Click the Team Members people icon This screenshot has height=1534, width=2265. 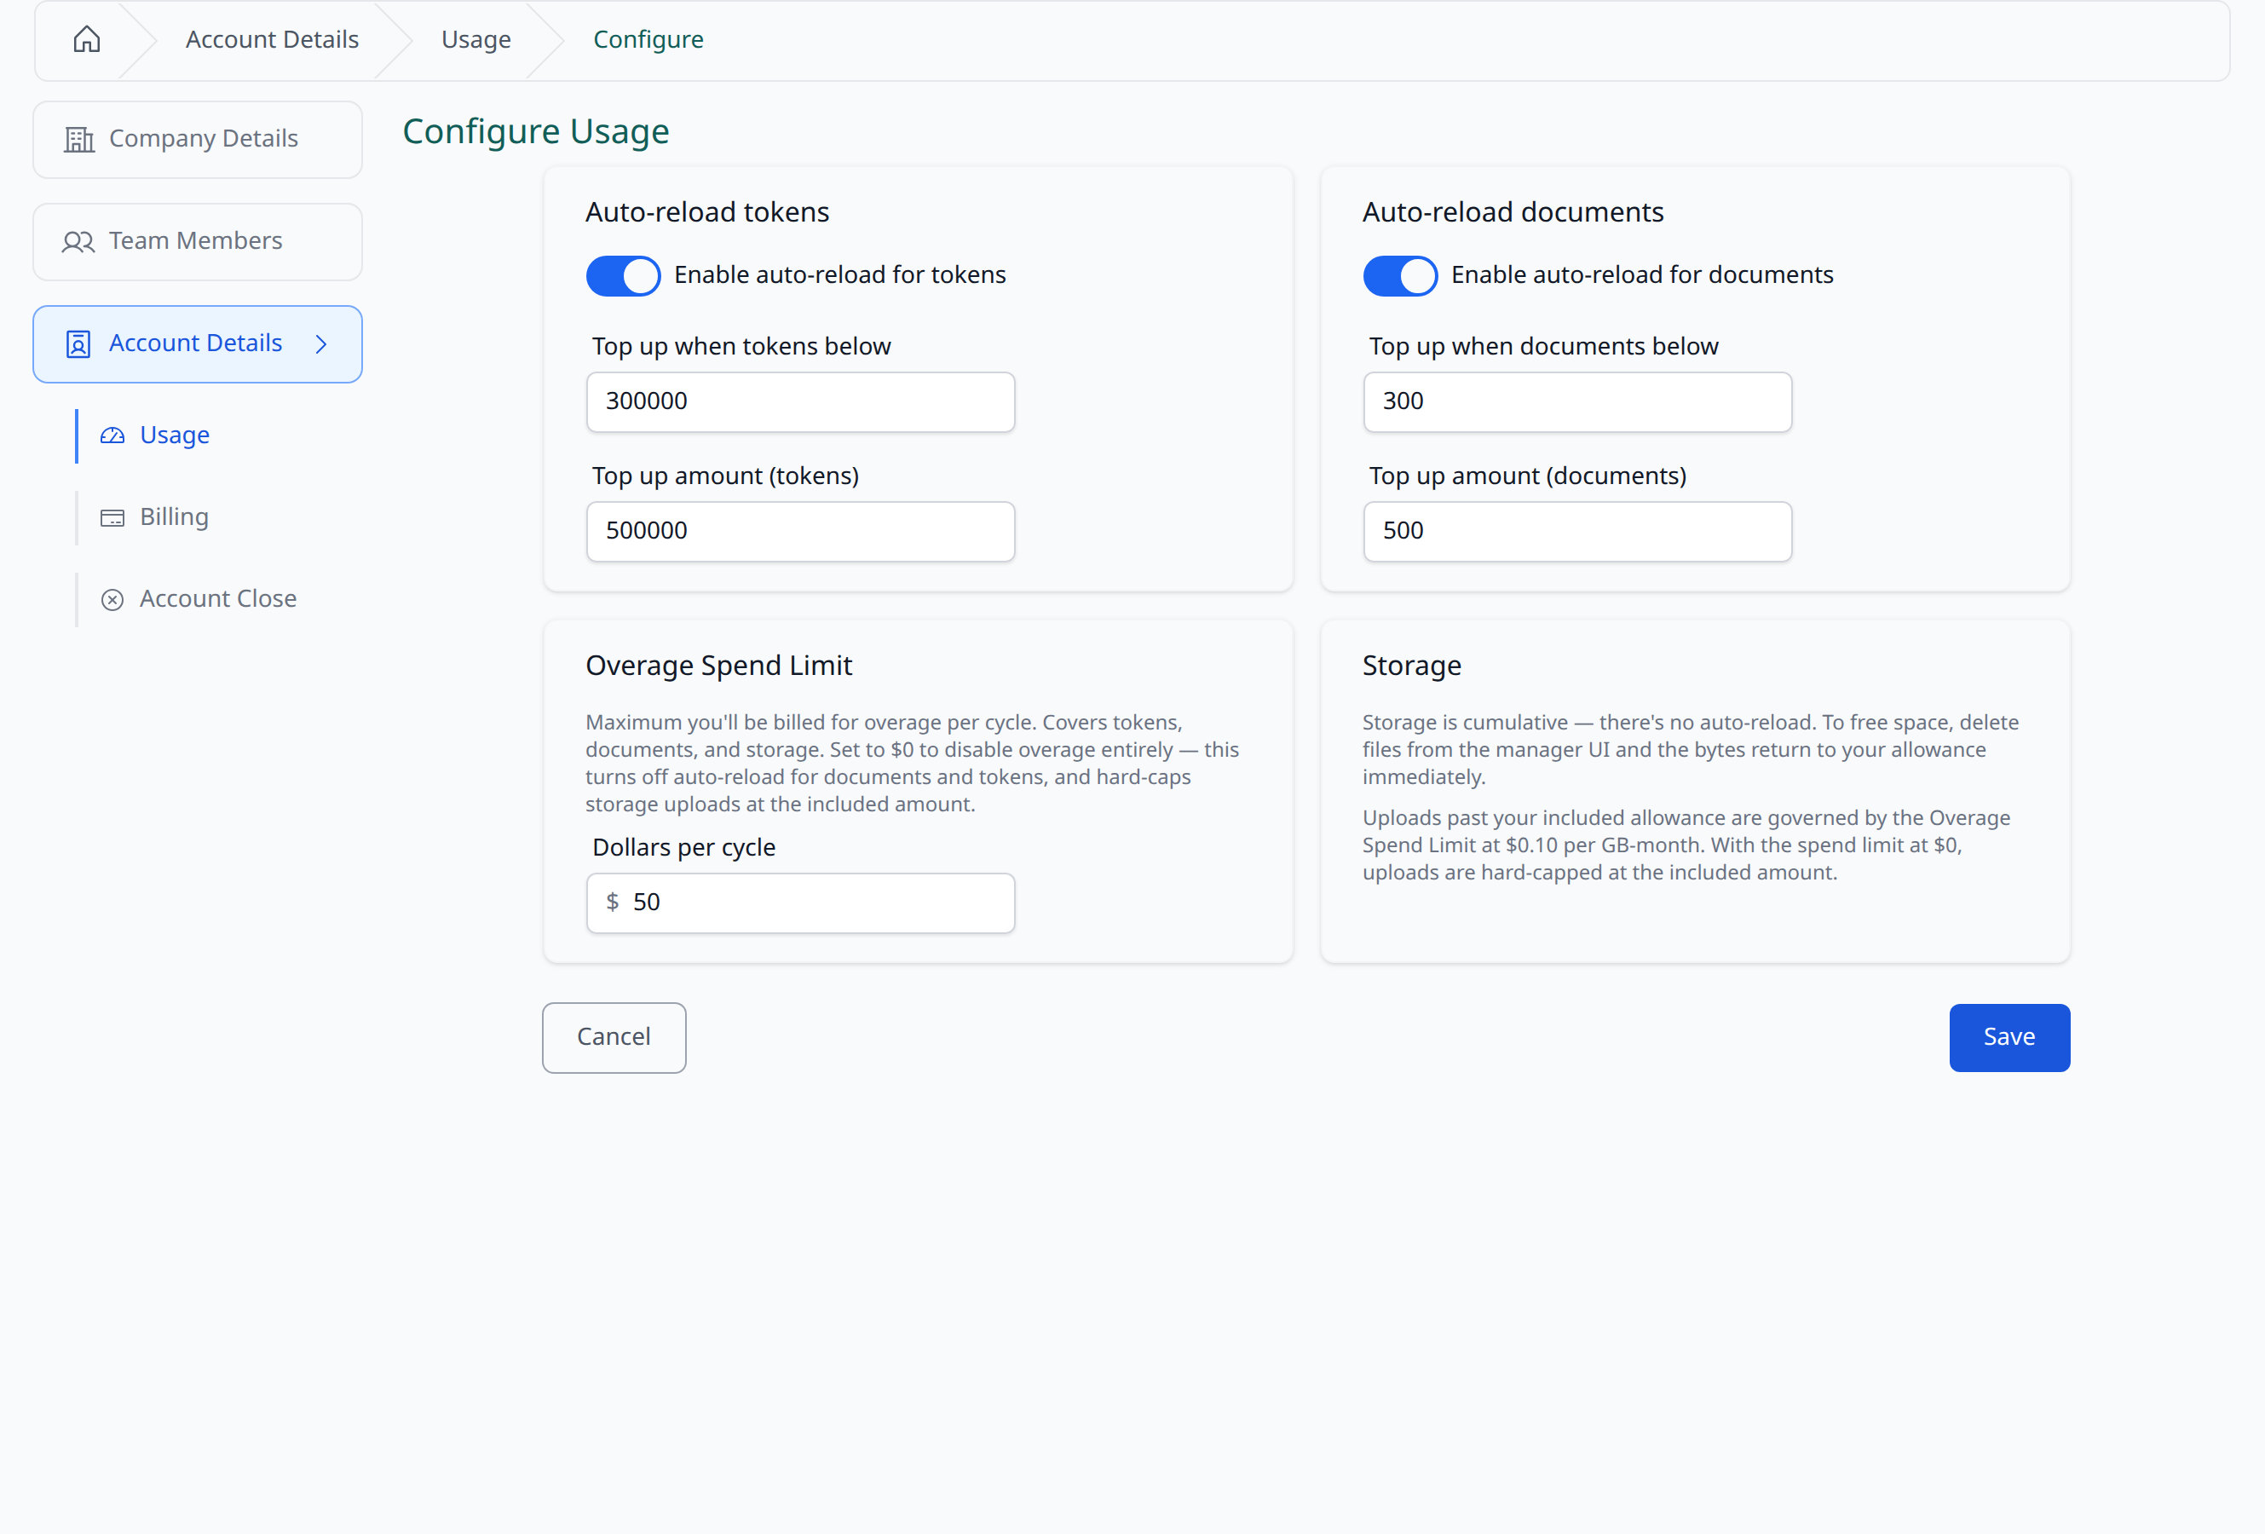[x=79, y=242]
